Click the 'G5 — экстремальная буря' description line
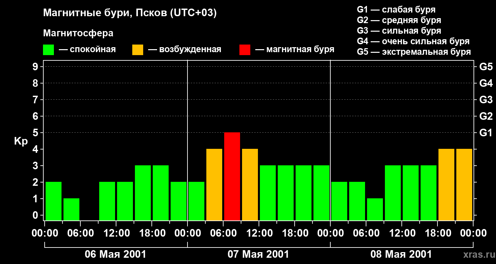 pos(414,52)
